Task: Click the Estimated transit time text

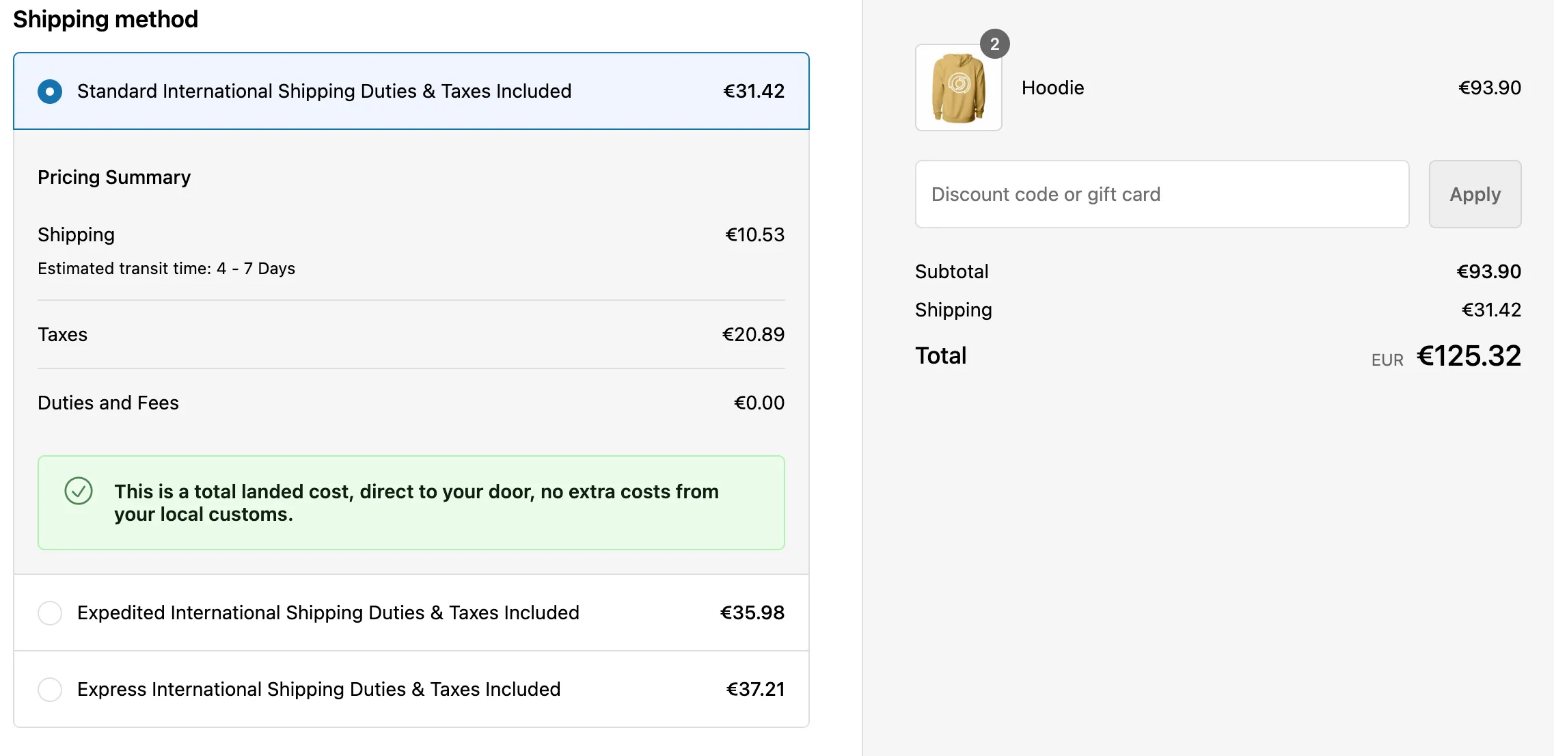Action: (166, 269)
